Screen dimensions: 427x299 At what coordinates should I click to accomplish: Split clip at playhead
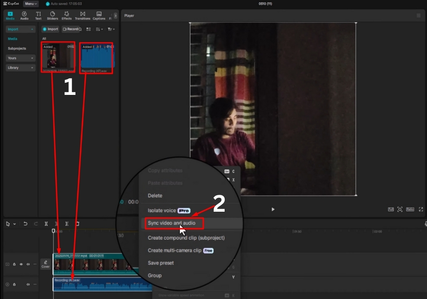[x=46, y=224]
